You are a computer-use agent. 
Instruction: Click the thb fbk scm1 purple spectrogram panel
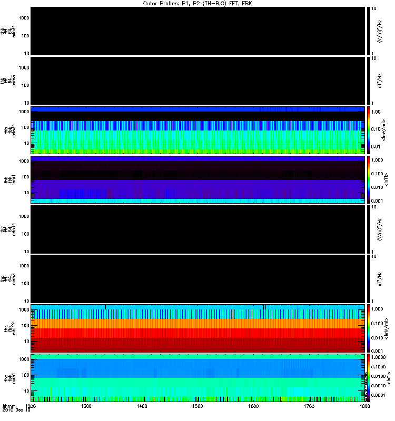pos(198,180)
